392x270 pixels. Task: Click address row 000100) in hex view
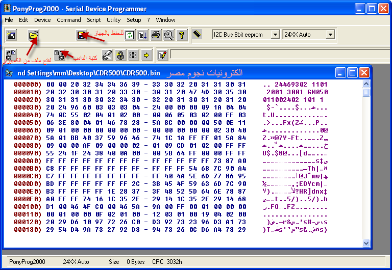[x=28, y=207]
